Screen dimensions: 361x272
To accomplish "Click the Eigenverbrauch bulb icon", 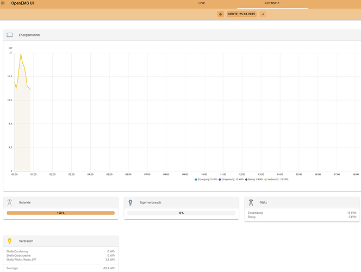I will pyautogui.click(x=130, y=202).
